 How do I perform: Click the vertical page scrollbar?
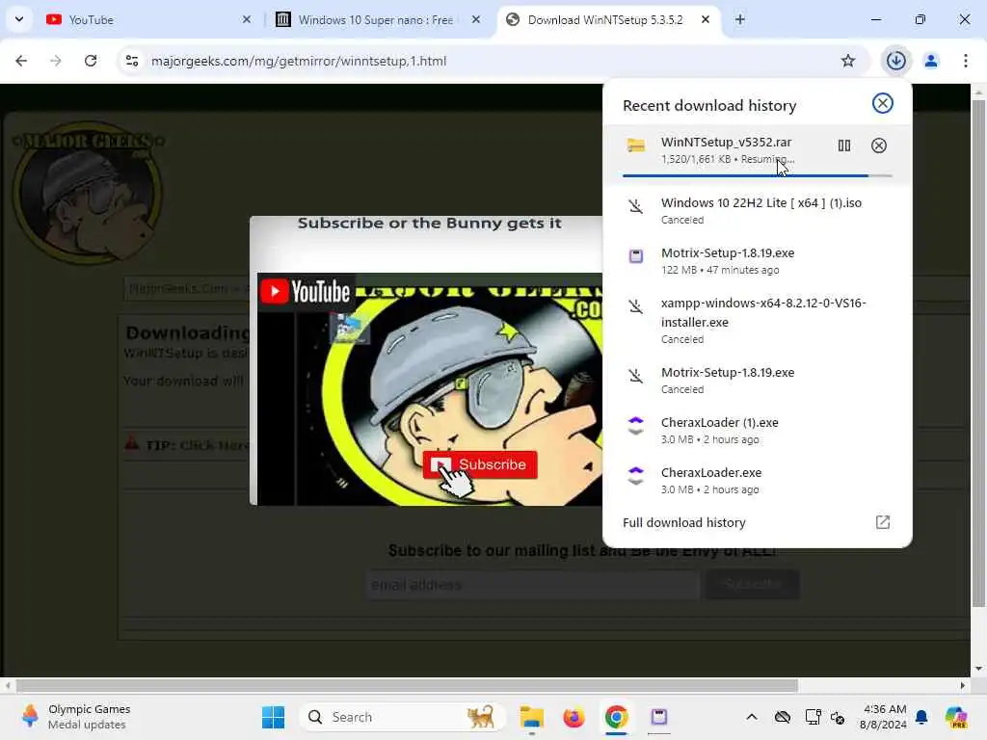[978, 353]
